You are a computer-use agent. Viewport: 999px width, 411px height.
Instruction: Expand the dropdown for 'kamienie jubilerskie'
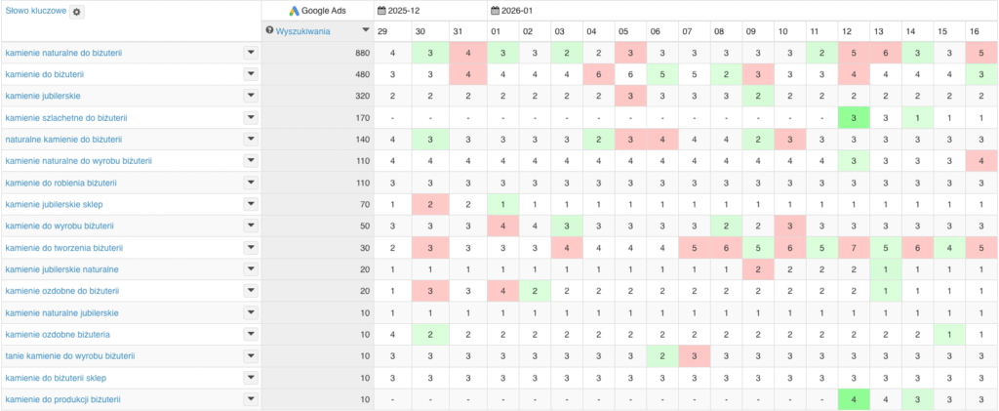[251, 96]
